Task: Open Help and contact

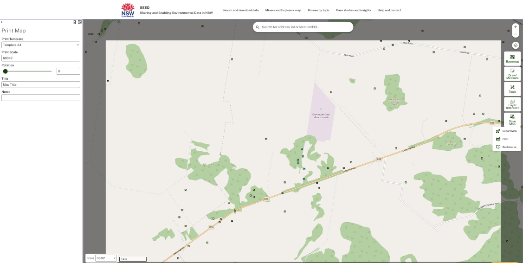Action: click(389, 10)
